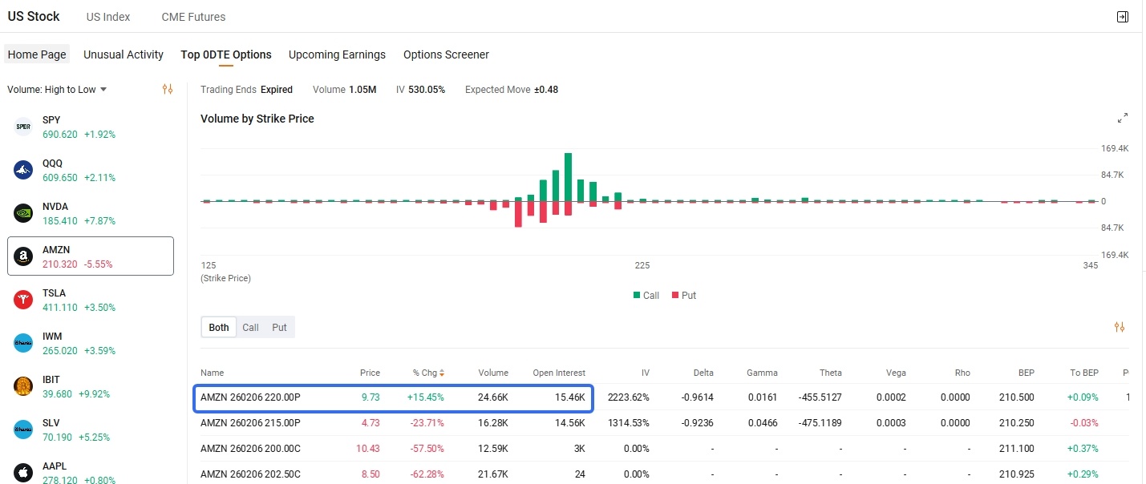Sort by Delta column header

[703, 373]
